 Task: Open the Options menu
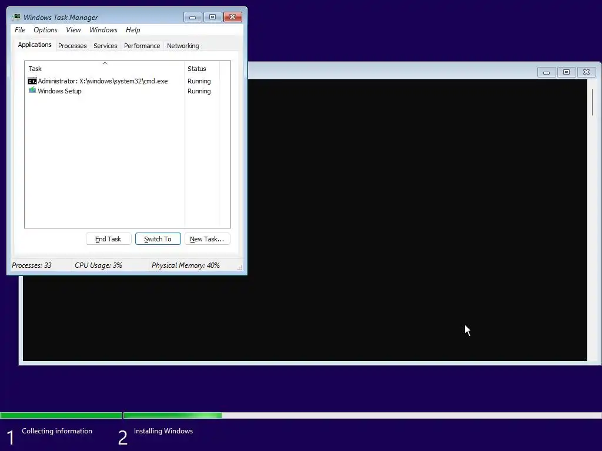pos(45,30)
